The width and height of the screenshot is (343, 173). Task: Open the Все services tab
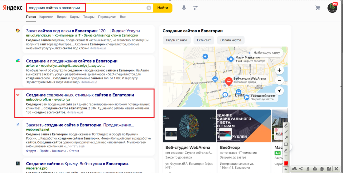tap(123, 17)
